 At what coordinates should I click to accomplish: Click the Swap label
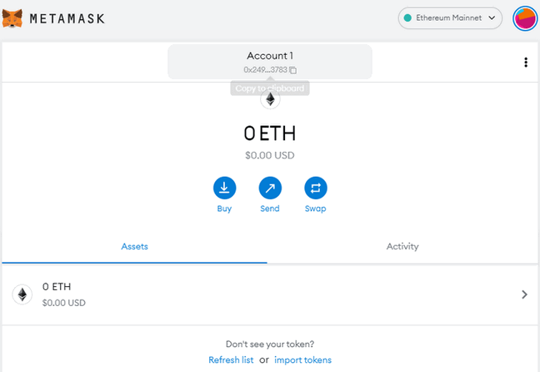click(315, 209)
